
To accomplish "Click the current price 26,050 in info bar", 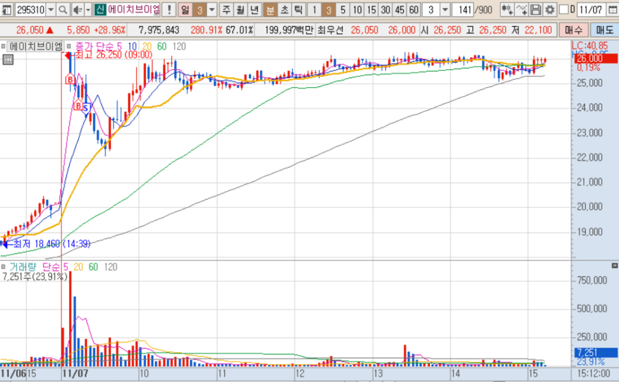I will (29, 30).
